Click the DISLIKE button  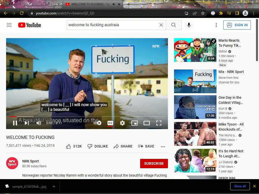coord(98,146)
